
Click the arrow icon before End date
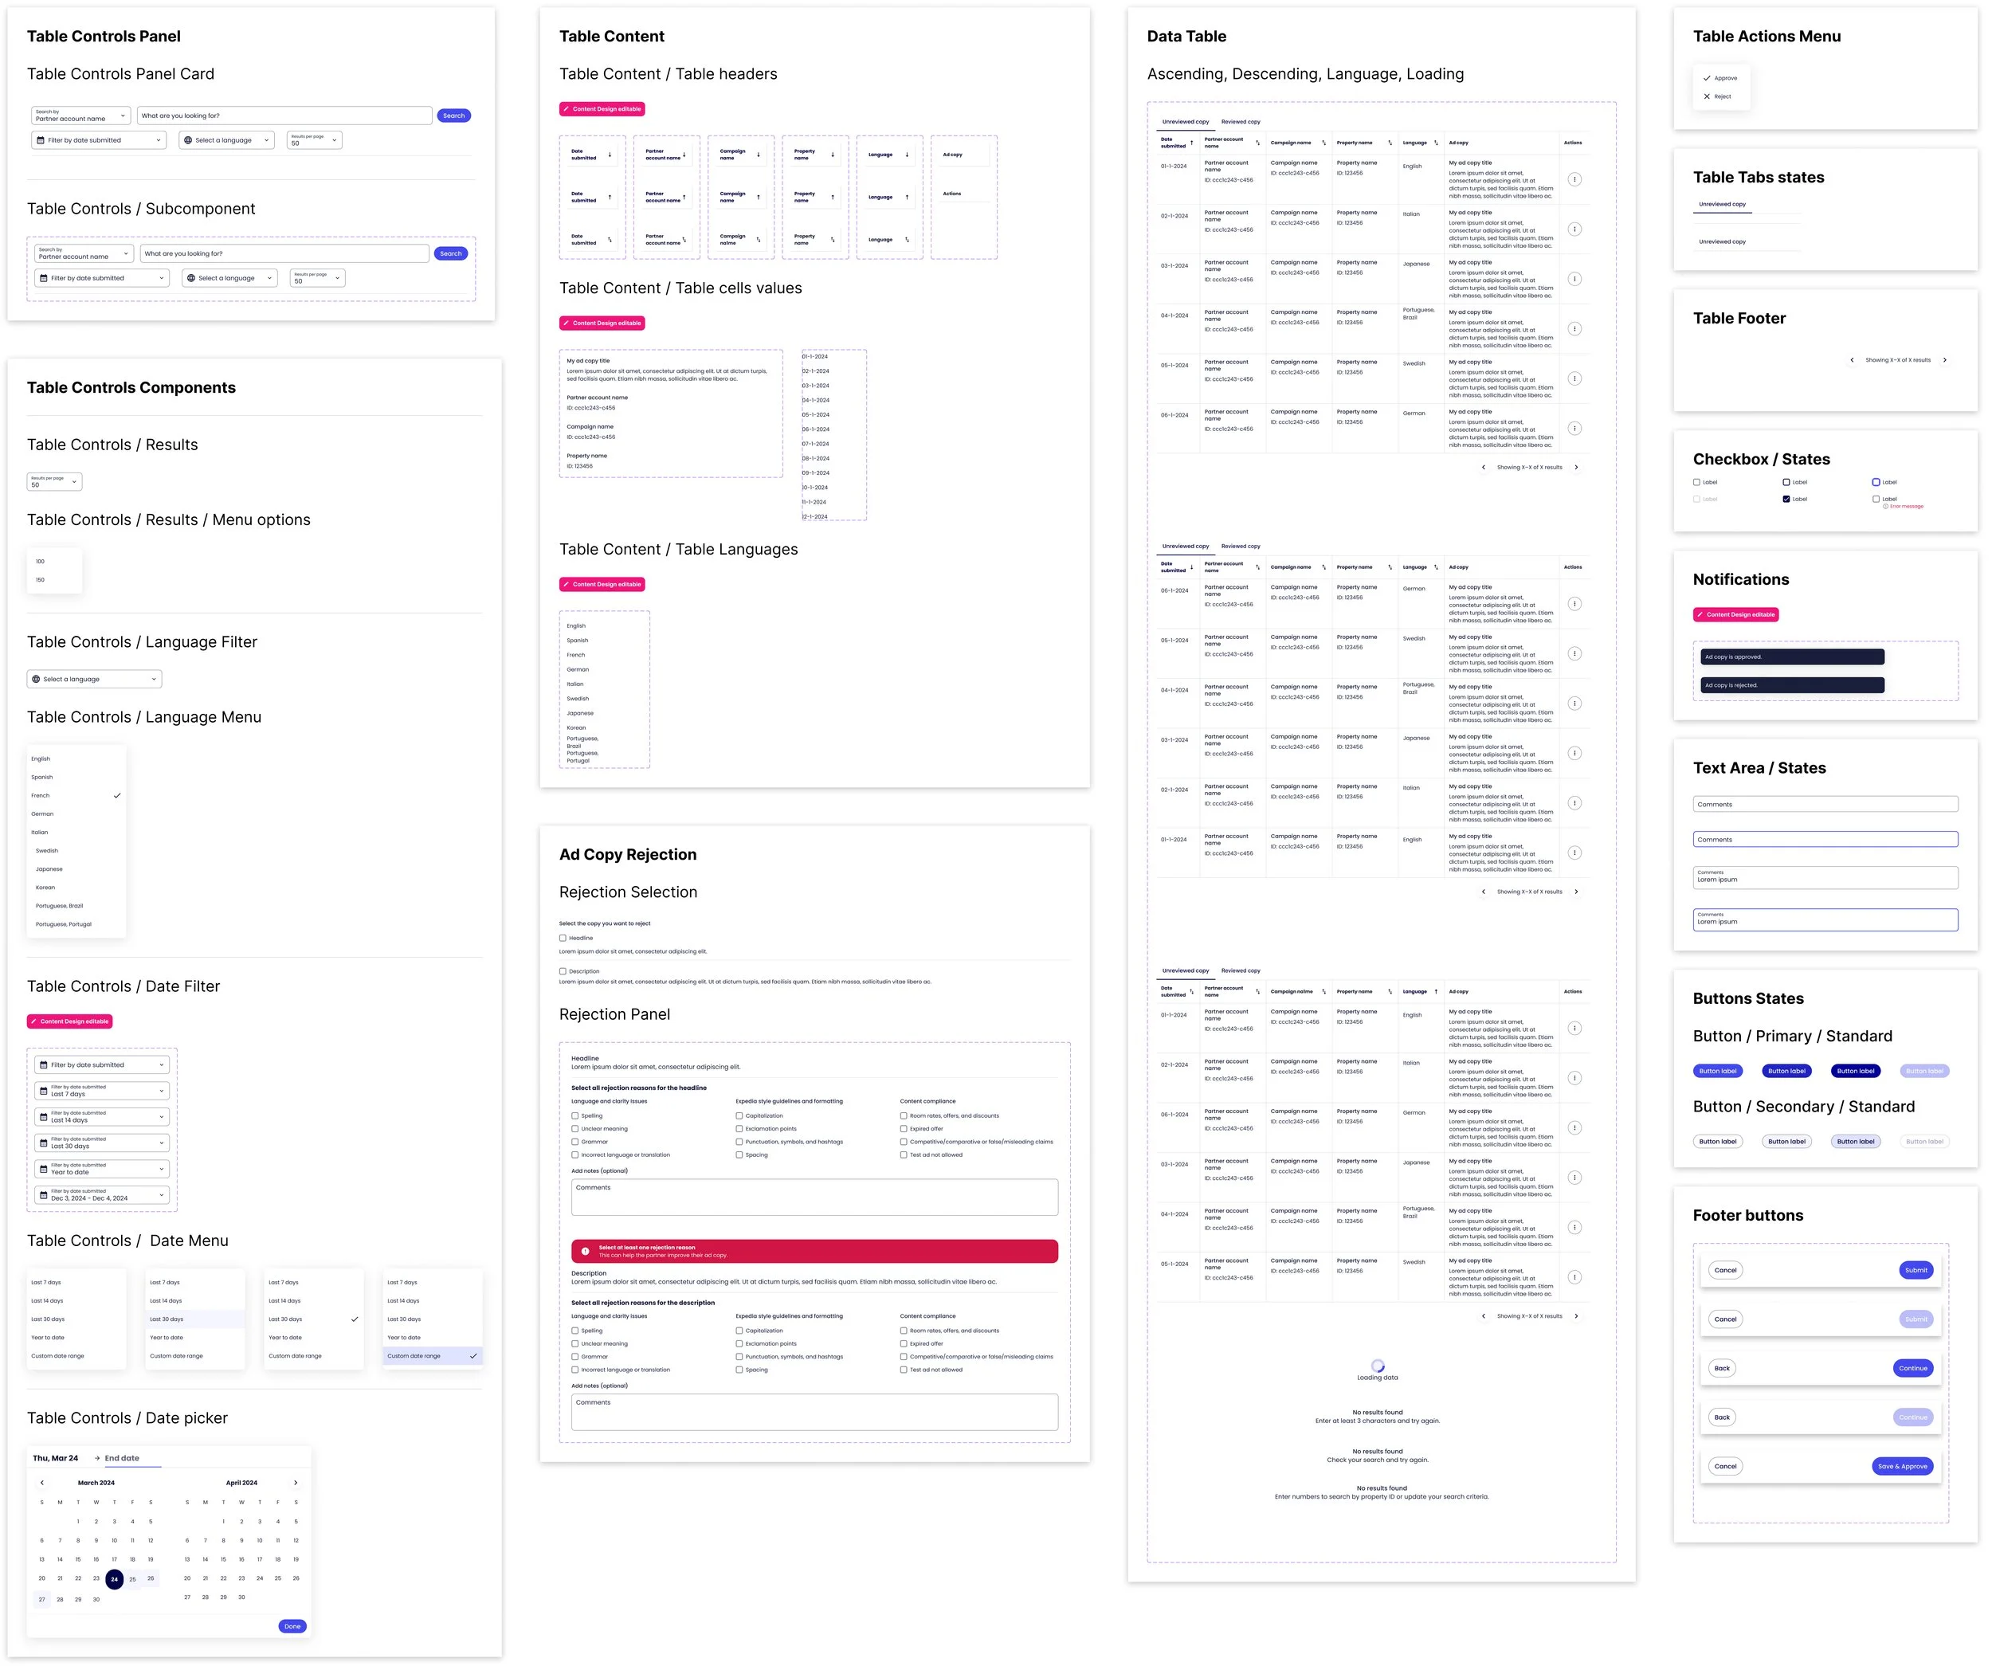[96, 1458]
